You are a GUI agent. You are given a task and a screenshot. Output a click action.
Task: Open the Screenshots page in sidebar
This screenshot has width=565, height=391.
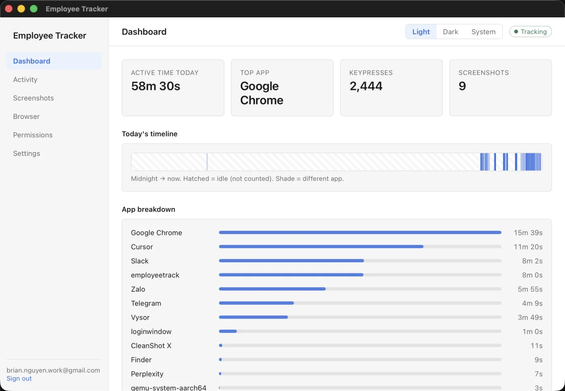pyautogui.click(x=54, y=98)
